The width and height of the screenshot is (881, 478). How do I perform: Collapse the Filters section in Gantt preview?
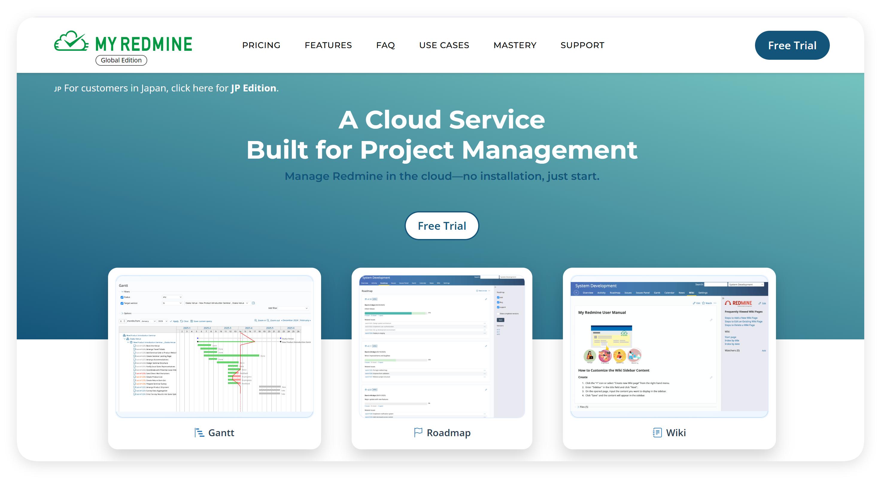pos(122,292)
